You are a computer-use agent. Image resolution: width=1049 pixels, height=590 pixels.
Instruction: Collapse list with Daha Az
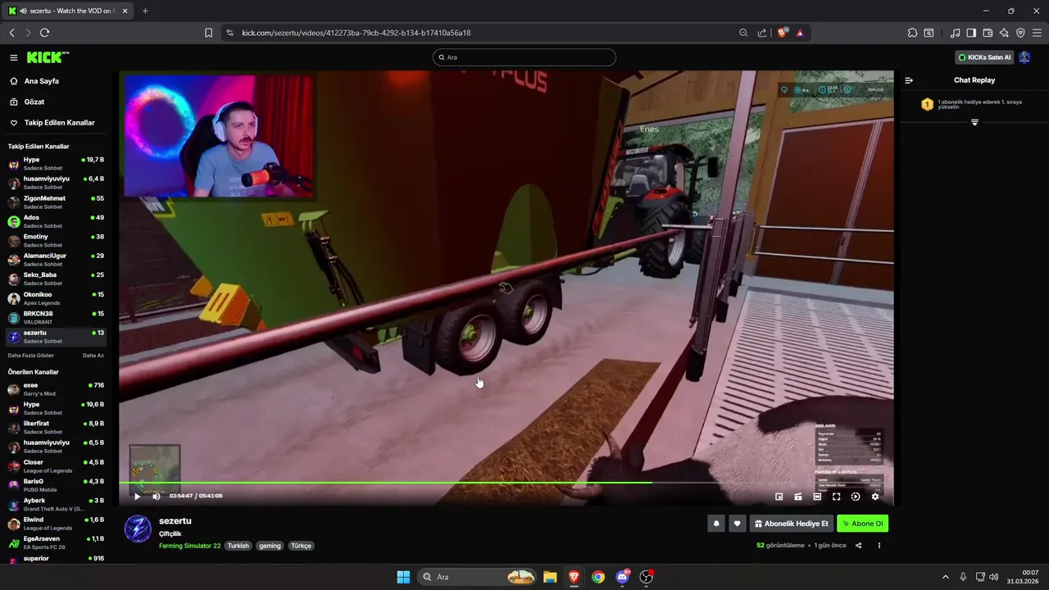[x=93, y=356]
